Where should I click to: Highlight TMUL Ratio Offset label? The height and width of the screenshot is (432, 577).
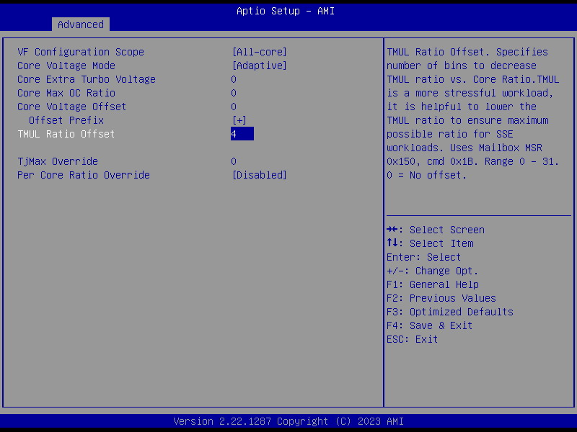pos(66,134)
